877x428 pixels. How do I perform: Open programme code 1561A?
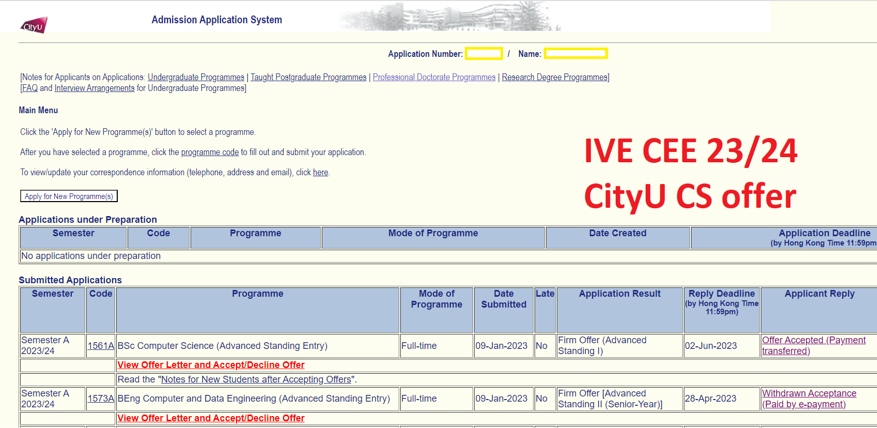click(101, 346)
